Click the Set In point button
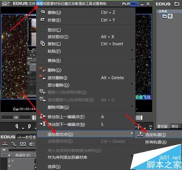 click(x=17, y=127)
